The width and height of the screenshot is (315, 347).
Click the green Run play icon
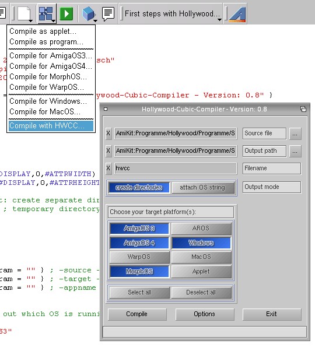[x=66, y=14]
